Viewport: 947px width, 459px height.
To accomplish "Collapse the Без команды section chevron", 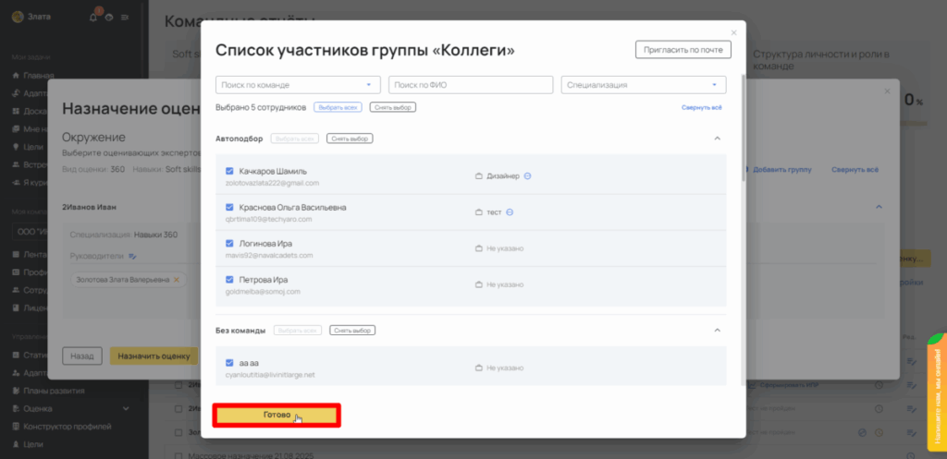I will coord(717,330).
